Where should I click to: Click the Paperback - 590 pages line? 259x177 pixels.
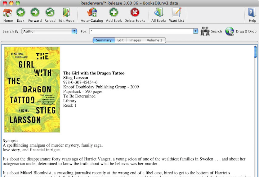point(83,92)
